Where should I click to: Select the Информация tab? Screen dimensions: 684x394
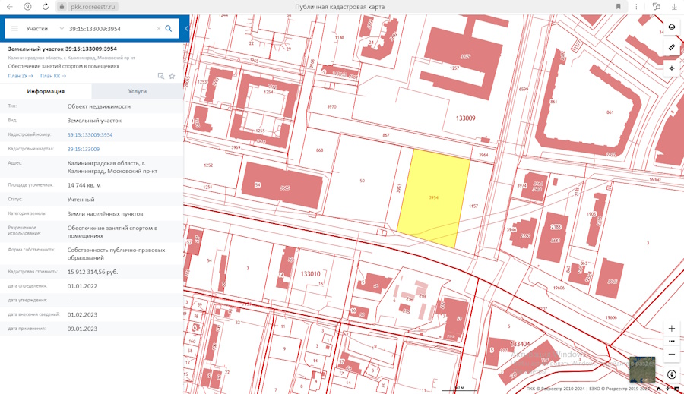click(46, 91)
